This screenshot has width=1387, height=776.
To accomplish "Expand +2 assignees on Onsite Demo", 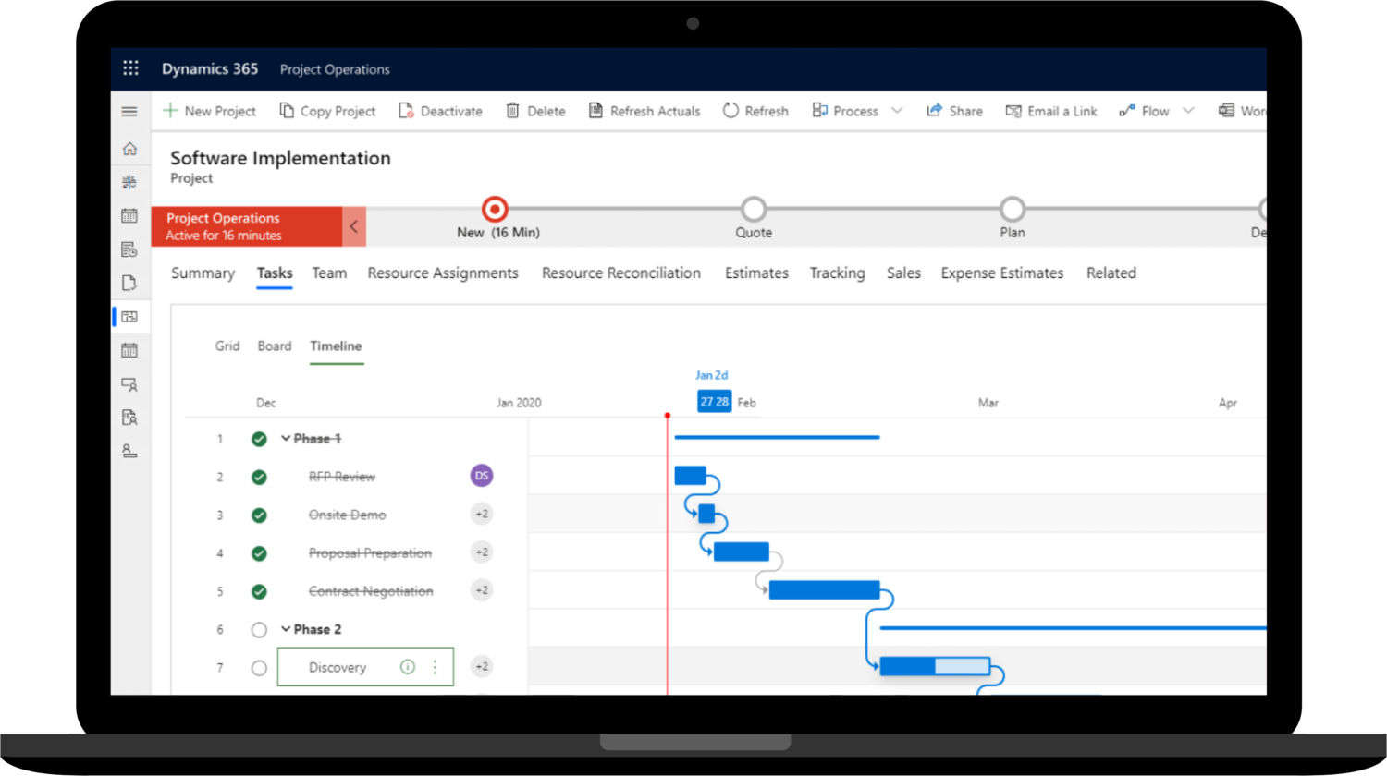I will (481, 514).
